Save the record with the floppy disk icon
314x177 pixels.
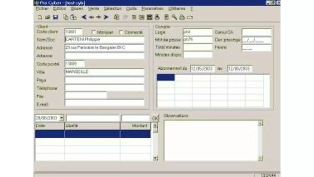55,17
